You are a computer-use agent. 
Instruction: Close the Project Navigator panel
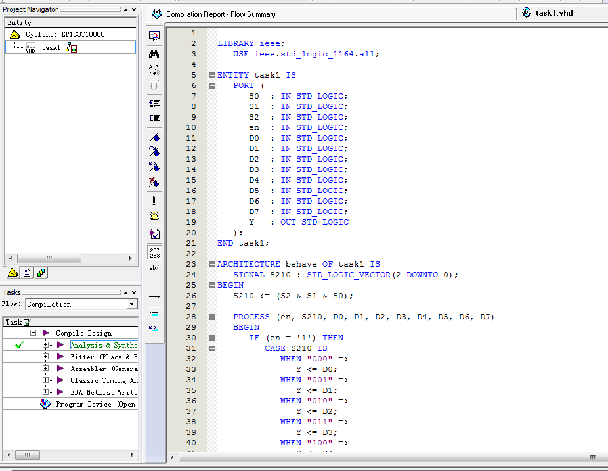pos(134,9)
